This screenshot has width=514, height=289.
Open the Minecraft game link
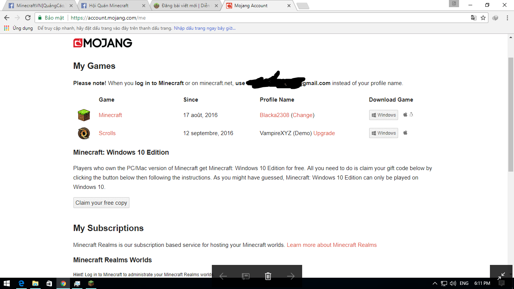pos(110,115)
